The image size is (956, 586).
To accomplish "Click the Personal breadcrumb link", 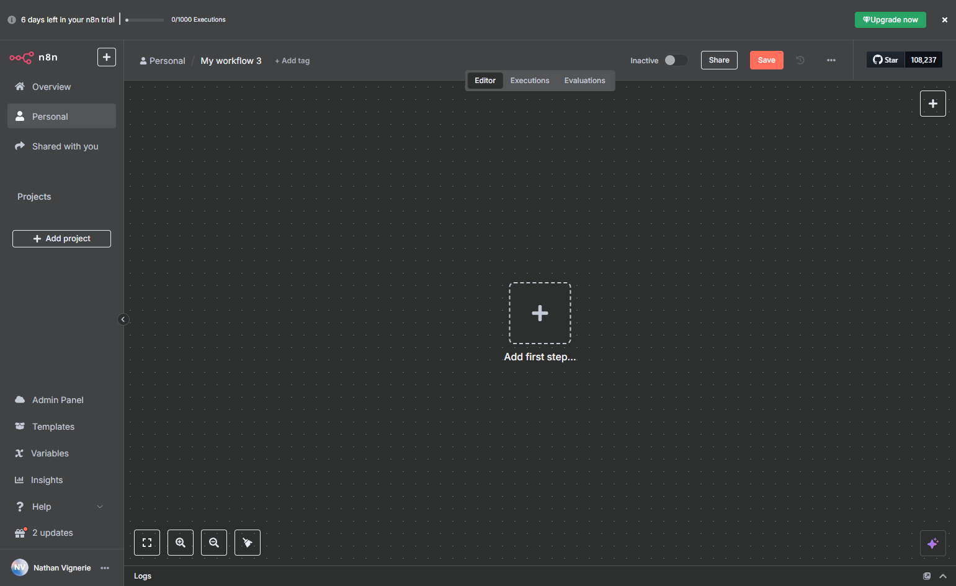I will [163, 61].
